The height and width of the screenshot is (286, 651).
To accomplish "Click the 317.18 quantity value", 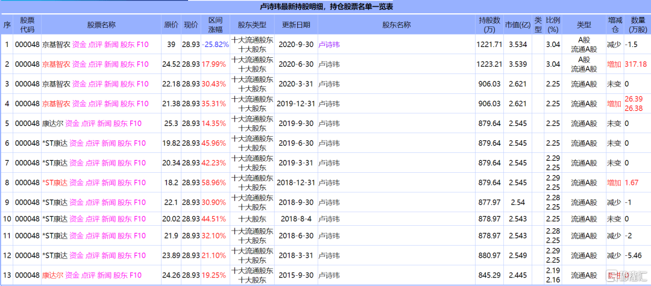I will click(636, 64).
